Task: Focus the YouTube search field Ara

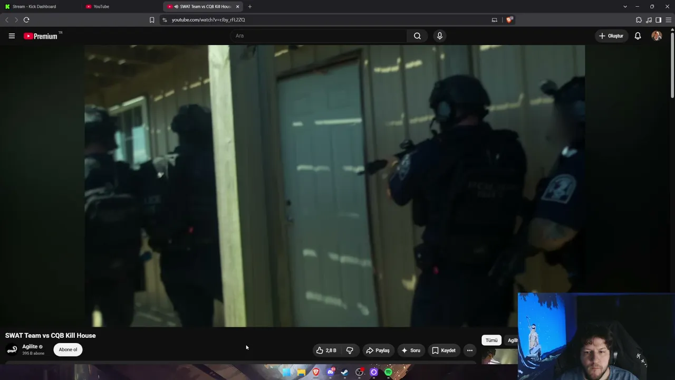Action: pyautogui.click(x=319, y=36)
